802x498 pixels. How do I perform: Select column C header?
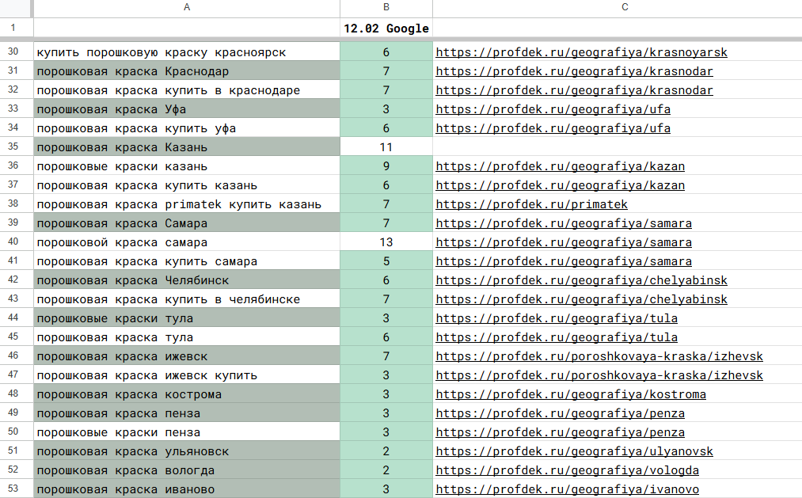click(x=625, y=8)
